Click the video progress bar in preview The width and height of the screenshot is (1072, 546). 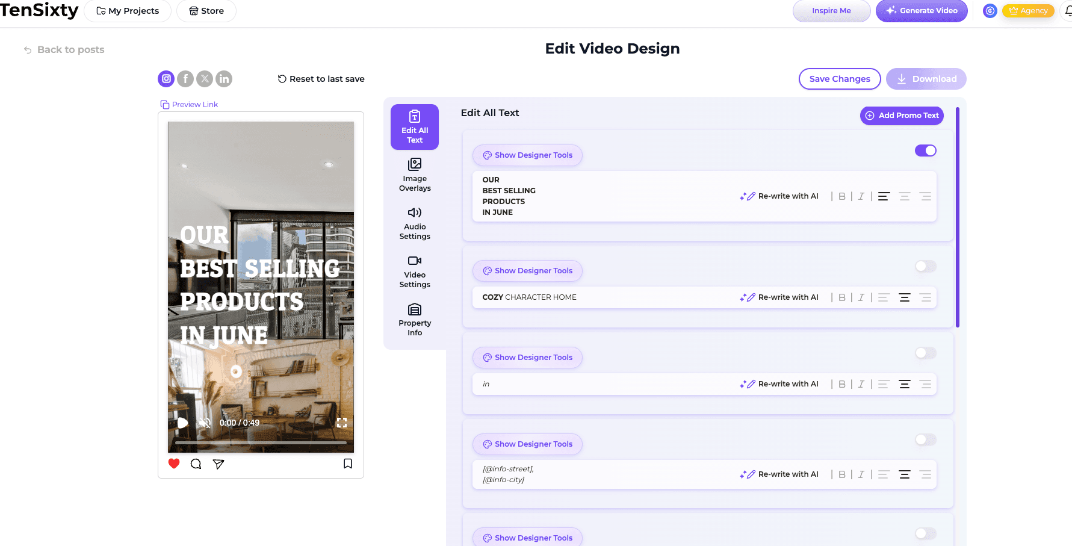click(x=261, y=442)
